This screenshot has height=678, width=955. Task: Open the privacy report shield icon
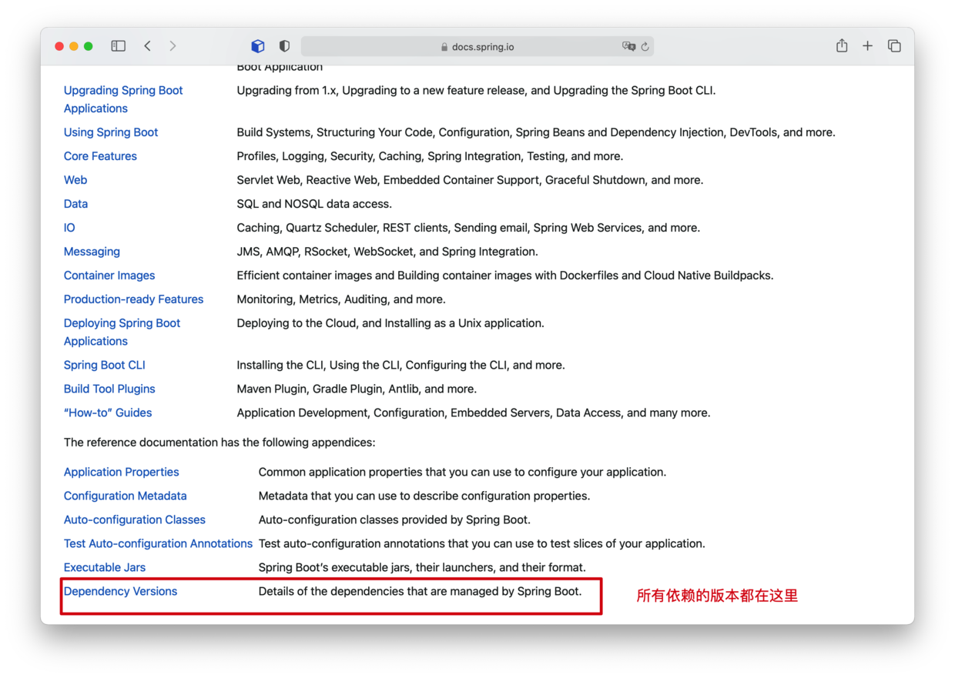(284, 46)
